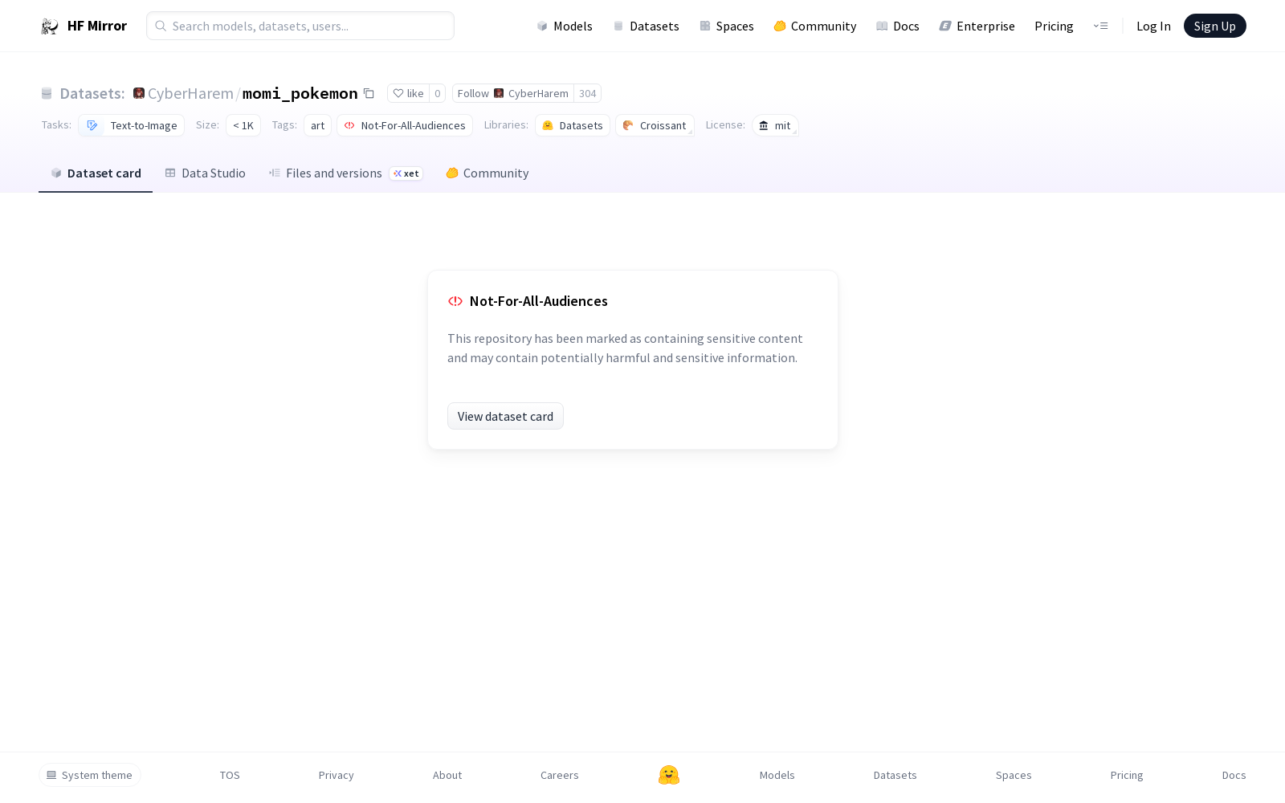
Task: Click the heart like button
Action: pos(408,93)
